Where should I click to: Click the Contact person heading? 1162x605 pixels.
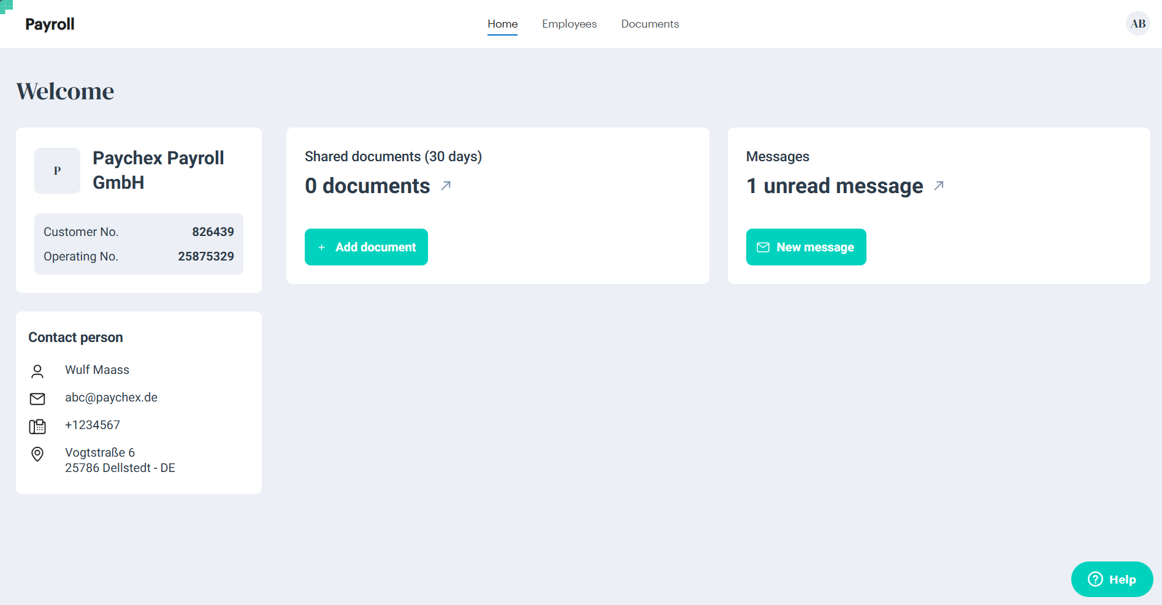point(75,337)
